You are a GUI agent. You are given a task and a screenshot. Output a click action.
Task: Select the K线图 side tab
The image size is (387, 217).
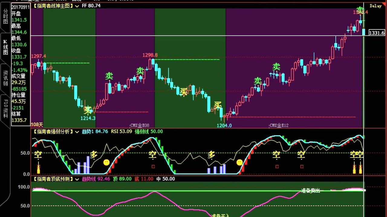click(5, 47)
